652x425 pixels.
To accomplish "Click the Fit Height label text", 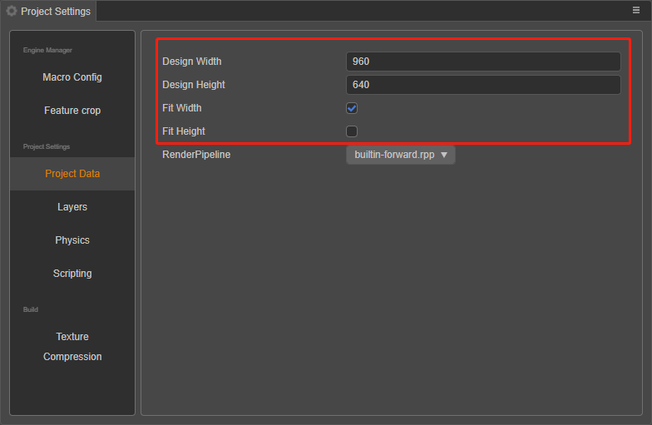I will [x=183, y=131].
